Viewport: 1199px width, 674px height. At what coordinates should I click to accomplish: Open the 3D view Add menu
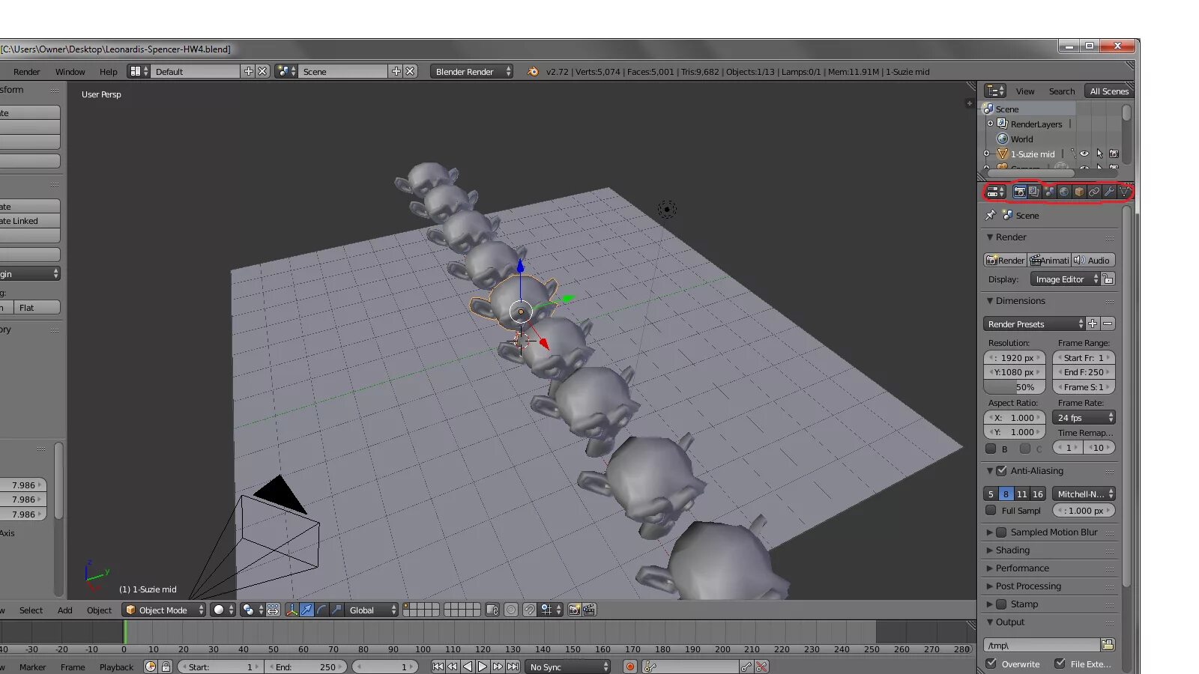click(65, 610)
